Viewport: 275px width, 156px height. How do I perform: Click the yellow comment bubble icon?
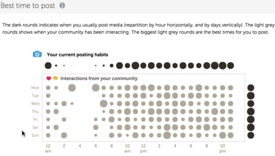click(55, 78)
